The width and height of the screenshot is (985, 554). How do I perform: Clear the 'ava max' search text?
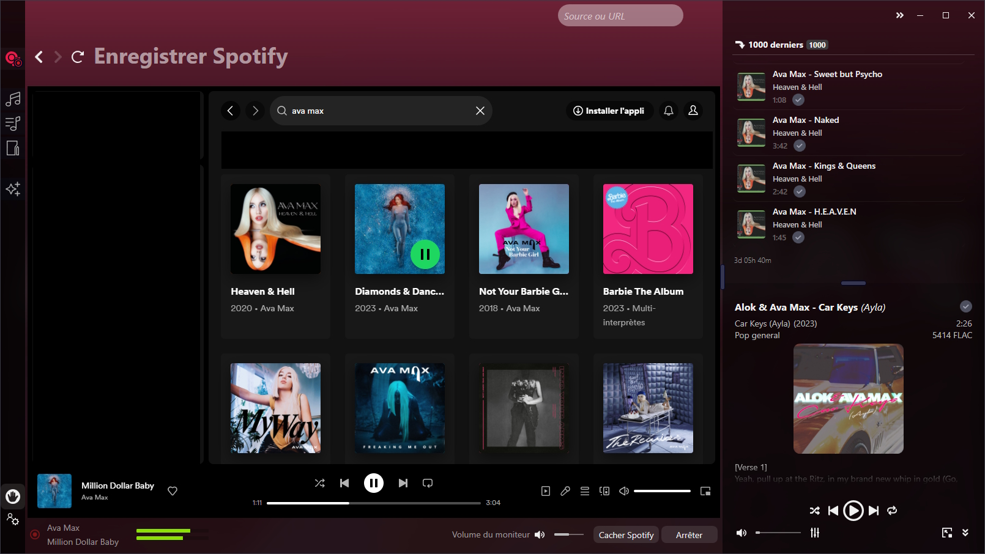(x=480, y=111)
